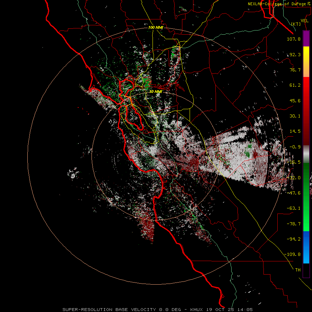Select the 107.8 knot scale value
The height and width of the screenshot is (312, 312).
pos(294,39)
